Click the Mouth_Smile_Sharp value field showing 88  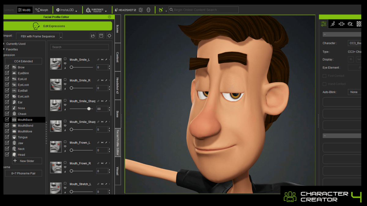[x=102, y=109]
